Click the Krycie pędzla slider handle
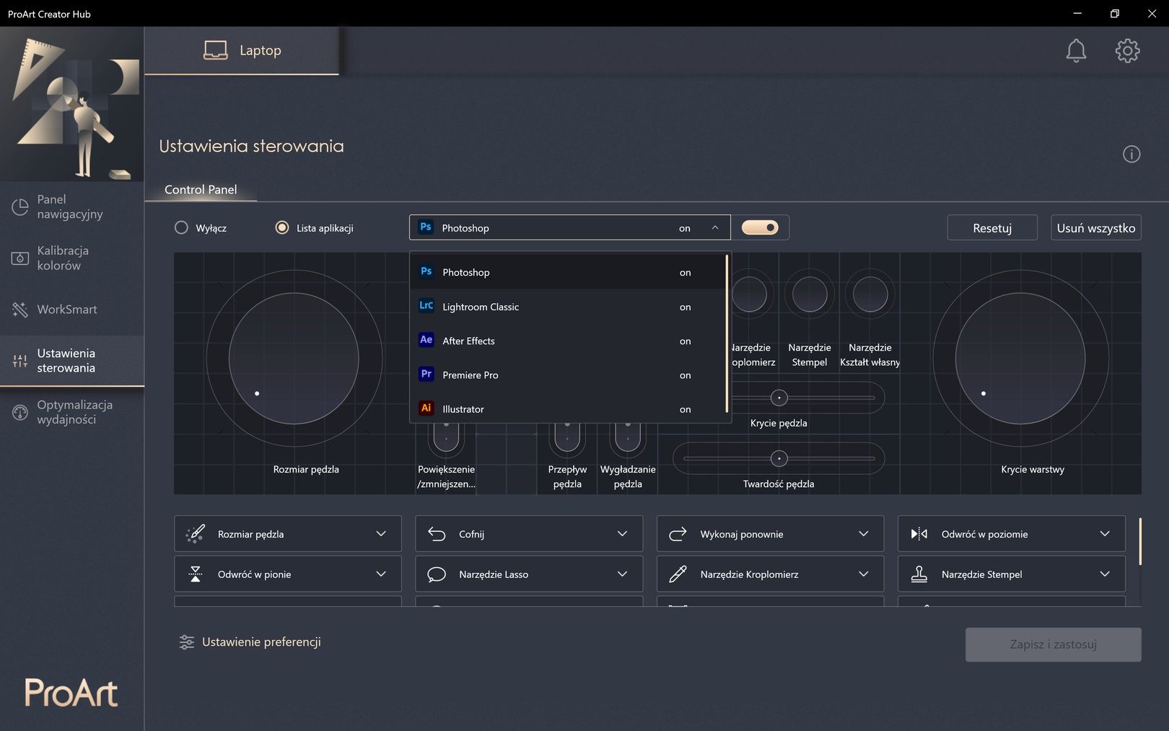 [779, 398]
